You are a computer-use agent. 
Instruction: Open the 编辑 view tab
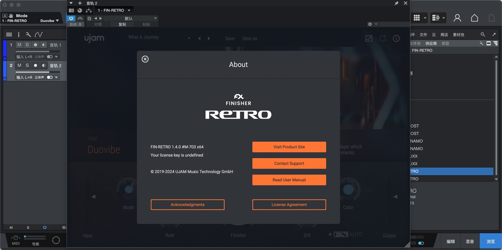pyautogui.click(x=450, y=241)
